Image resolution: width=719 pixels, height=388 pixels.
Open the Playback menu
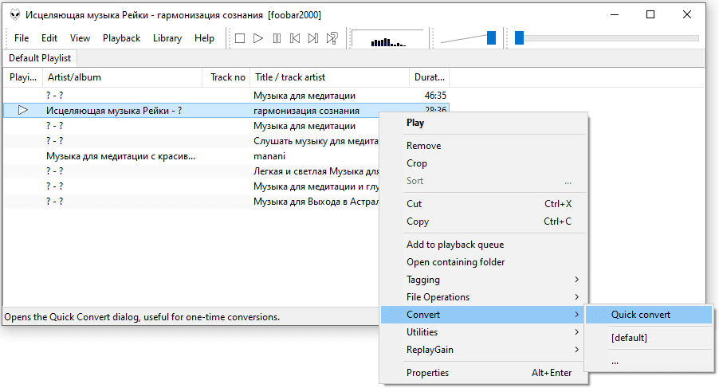(x=121, y=38)
